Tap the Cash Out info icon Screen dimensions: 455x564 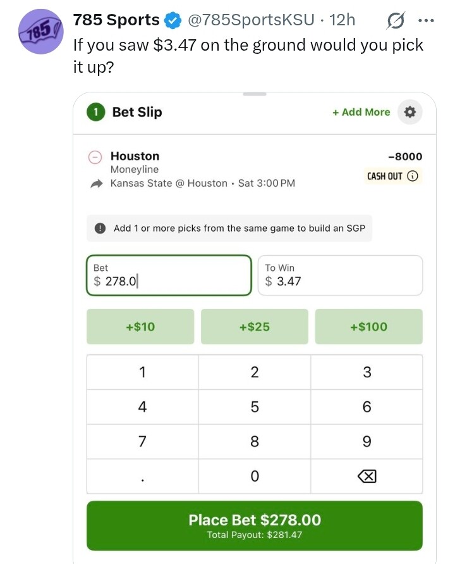(413, 176)
